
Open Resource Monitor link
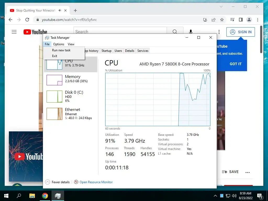(96, 182)
